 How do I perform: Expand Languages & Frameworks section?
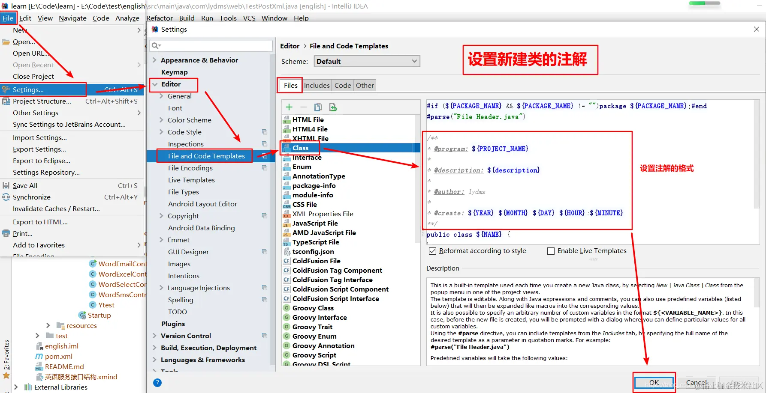tap(154, 360)
